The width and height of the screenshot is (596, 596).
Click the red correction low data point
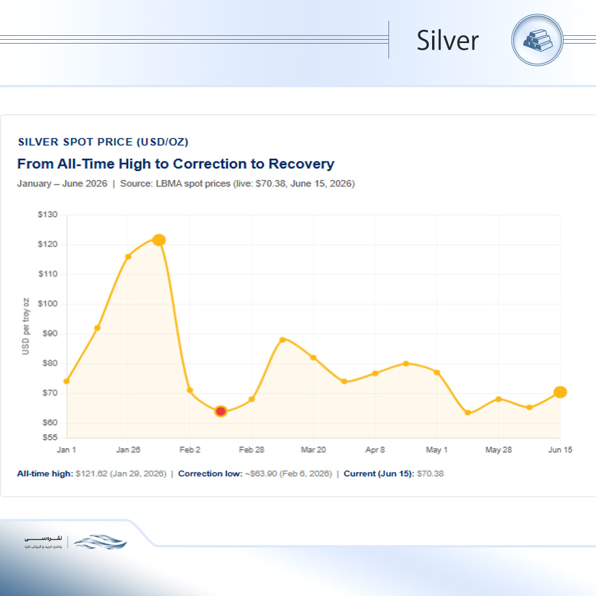click(220, 411)
